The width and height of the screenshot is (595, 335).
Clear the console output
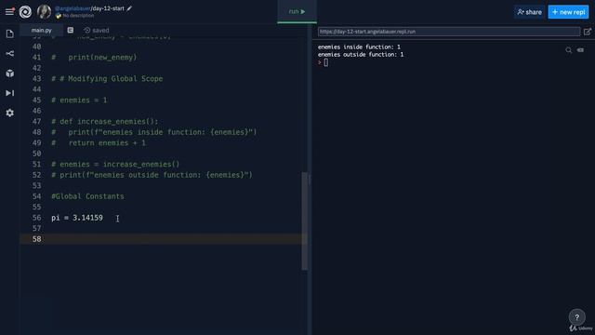tap(580, 50)
